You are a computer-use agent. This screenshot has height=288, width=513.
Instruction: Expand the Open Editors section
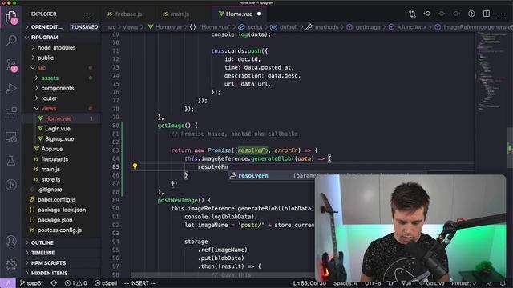[46, 27]
